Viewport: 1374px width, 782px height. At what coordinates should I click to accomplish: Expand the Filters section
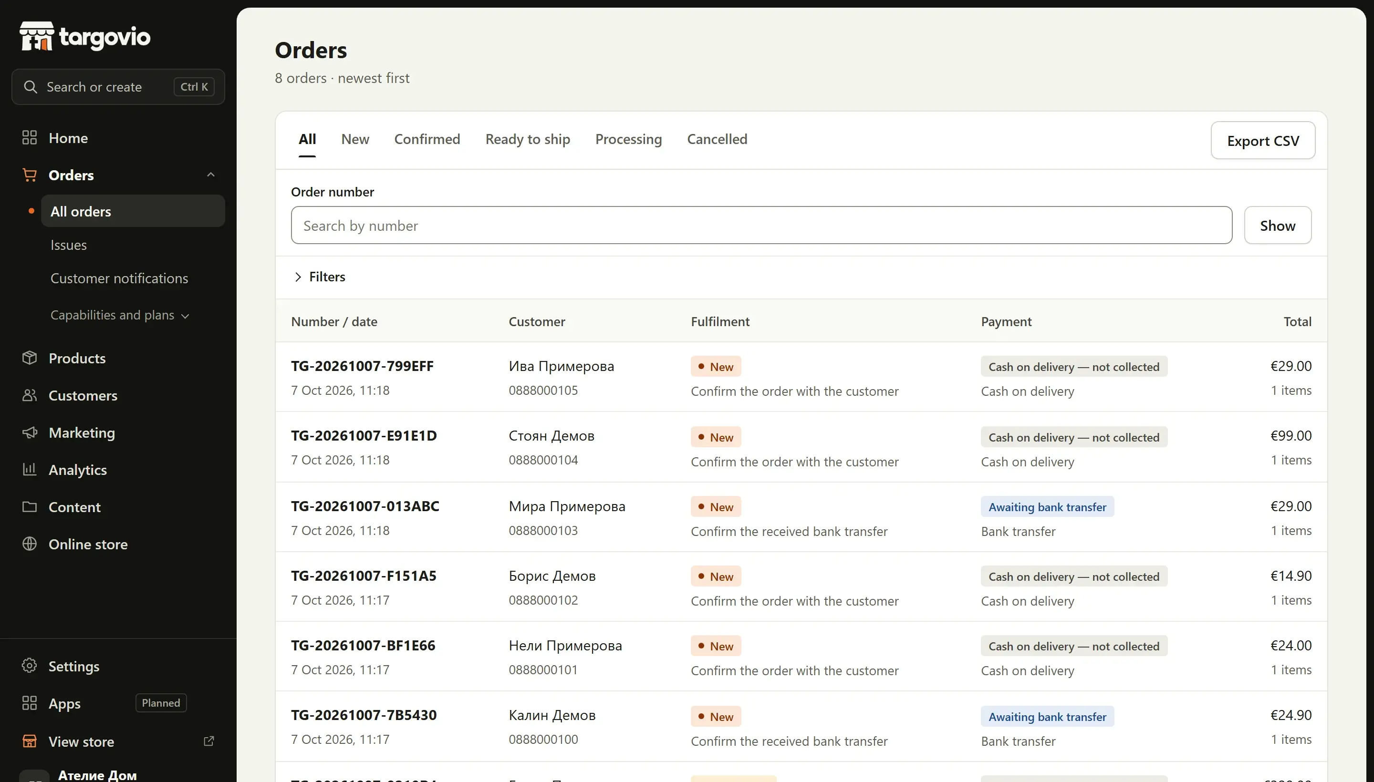[x=320, y=277]
